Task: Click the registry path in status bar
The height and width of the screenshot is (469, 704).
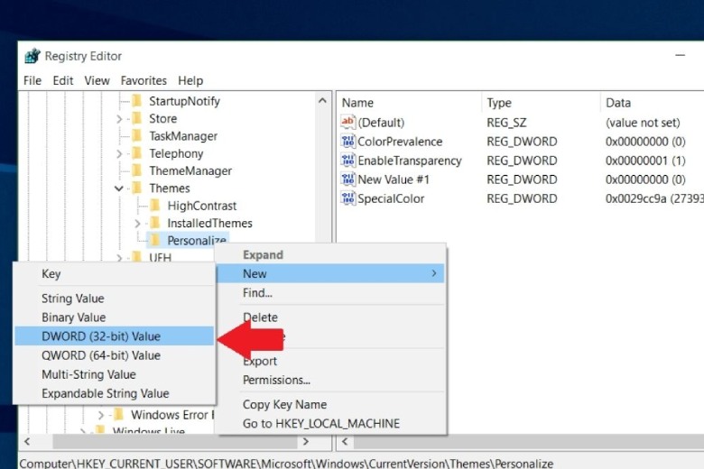Action: tap(286, 464)
